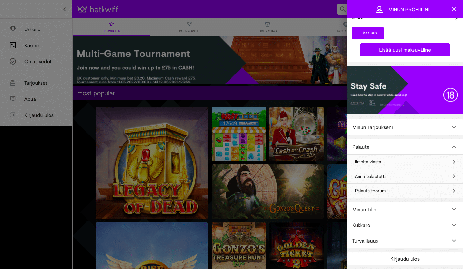Click the Urheilu trophy icon

click(x=13, y=29)
